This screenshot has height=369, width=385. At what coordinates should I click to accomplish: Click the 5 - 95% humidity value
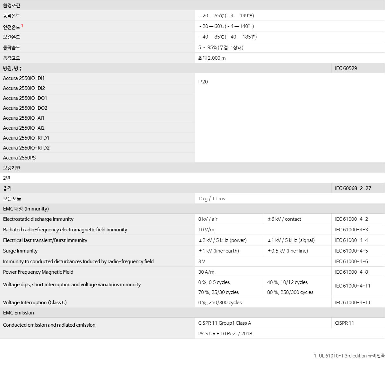221,47
